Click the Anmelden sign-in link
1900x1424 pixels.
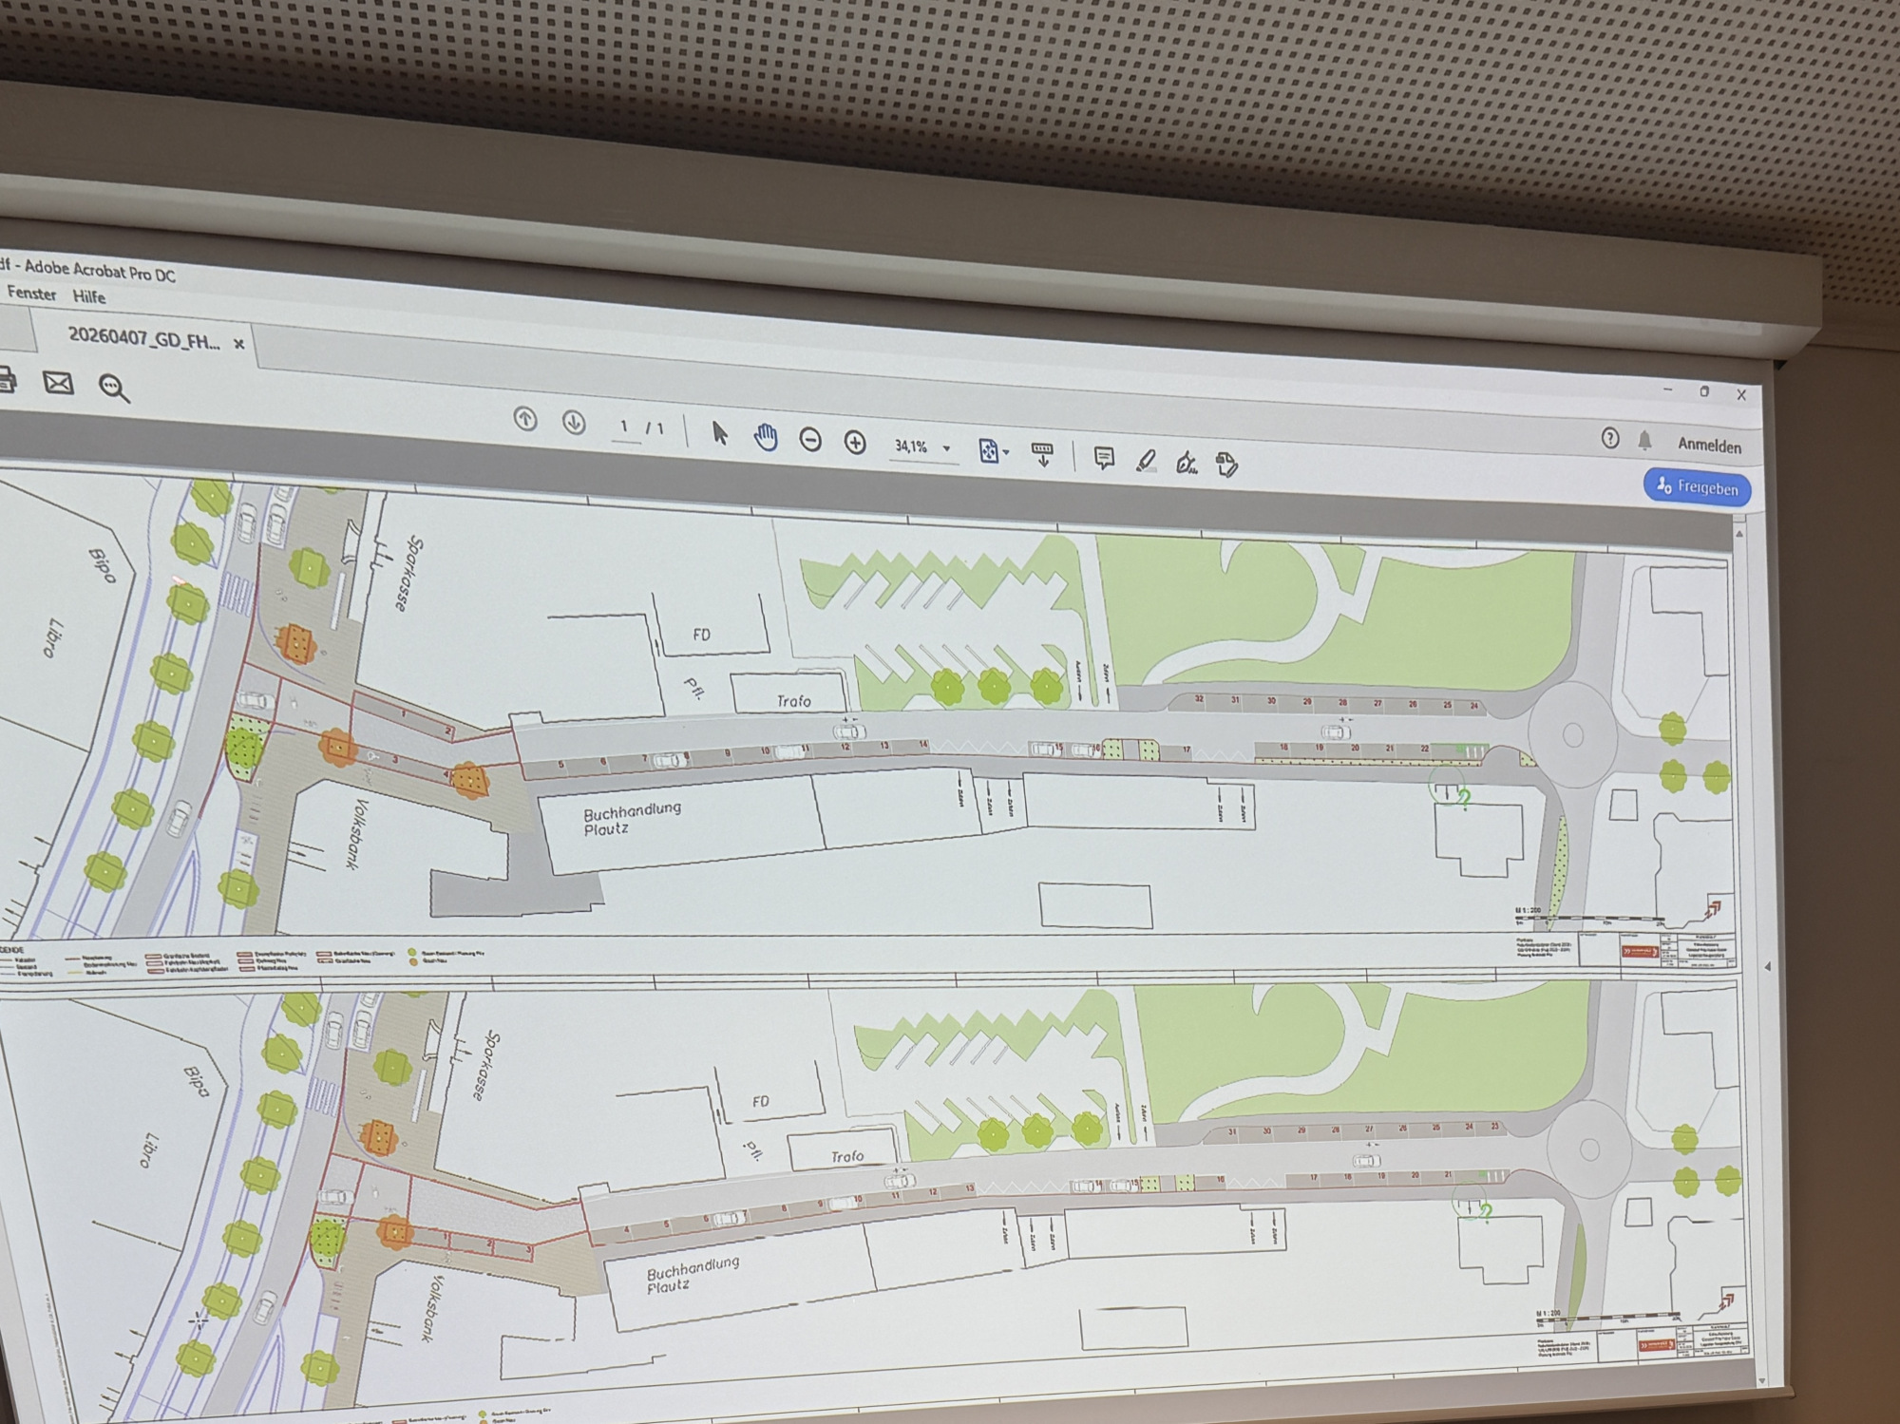tap(1709, 446)
